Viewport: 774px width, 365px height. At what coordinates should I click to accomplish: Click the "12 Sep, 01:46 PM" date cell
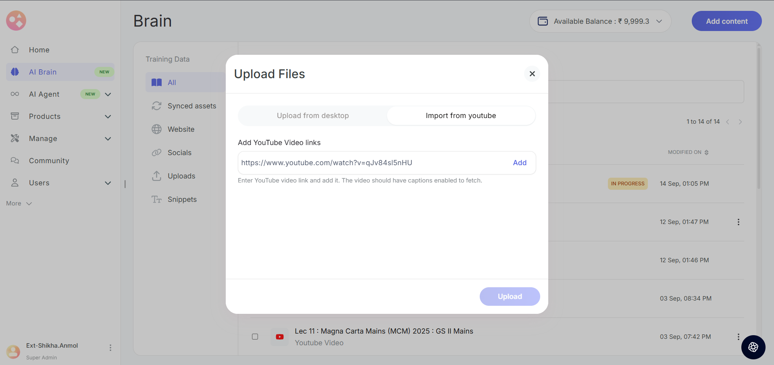pyautogui.click(x=684, y=260)
